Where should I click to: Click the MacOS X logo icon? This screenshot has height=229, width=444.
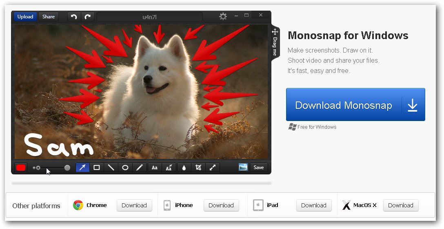click(x=346, y=205)
